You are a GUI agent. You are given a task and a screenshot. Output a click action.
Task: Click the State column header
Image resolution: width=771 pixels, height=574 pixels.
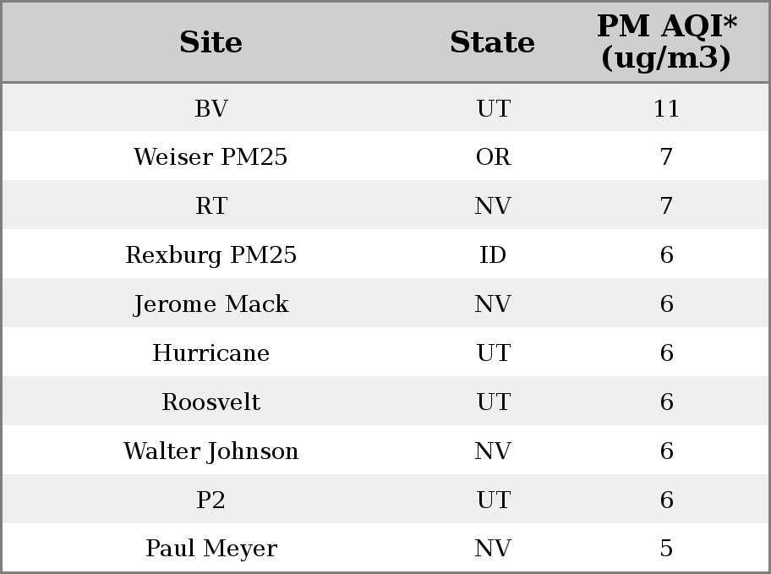click(x=493, y=41)
